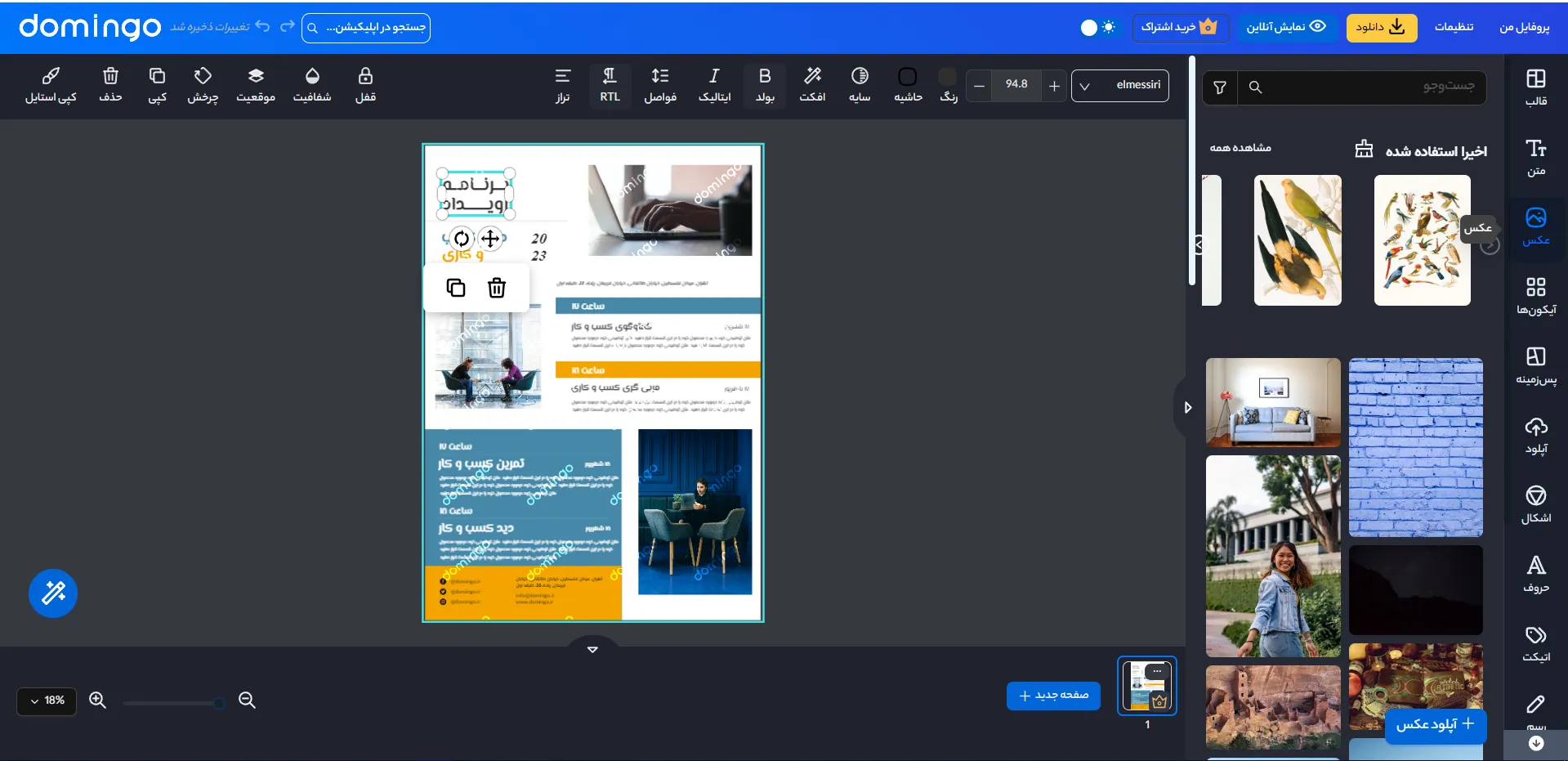
Task: Open the elmessiri font dropdown
Action: 1119,85
